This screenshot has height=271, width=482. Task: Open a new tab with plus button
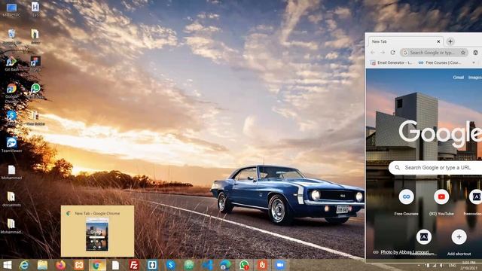pyautogui.click(x=450, y=41)
